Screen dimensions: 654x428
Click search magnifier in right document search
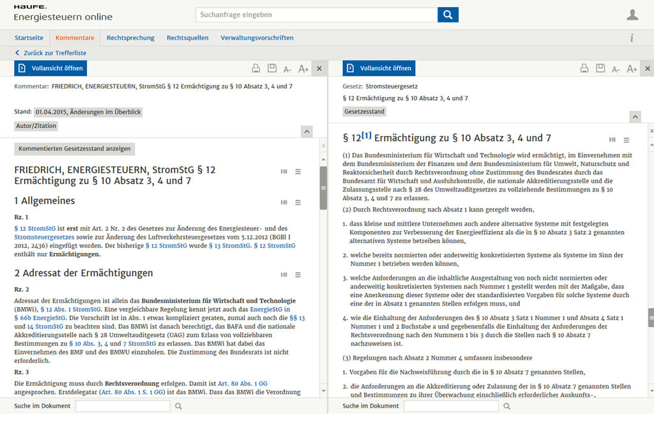(506, 406)
